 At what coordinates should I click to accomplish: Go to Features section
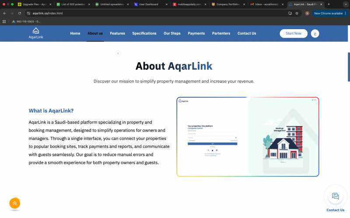click(x=117, y=34)
